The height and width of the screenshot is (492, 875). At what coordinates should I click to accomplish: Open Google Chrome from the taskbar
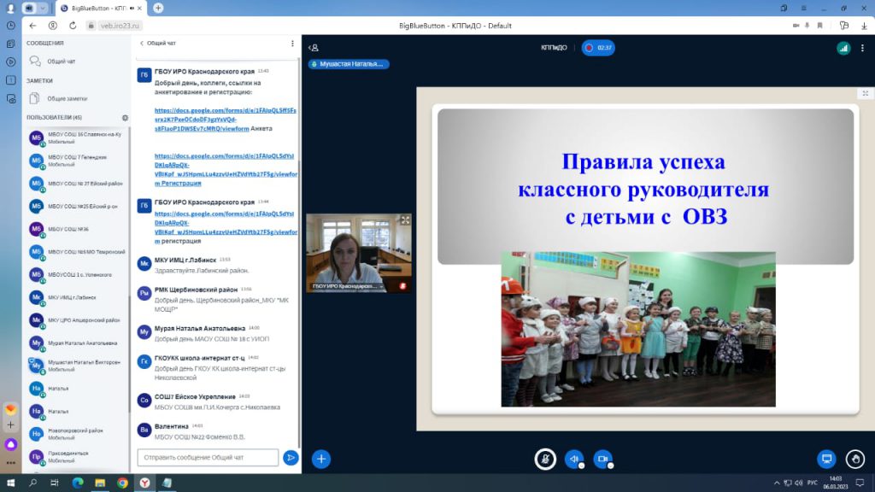122,483
